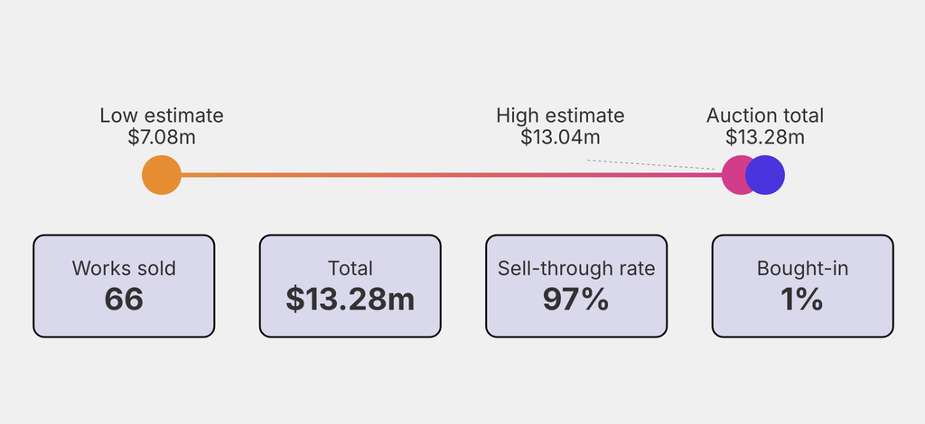Image resolution: width=925 pixels, height=424 pixels.
Task: Click the empty lower area of Bought-in card
Action: [802, 326]
